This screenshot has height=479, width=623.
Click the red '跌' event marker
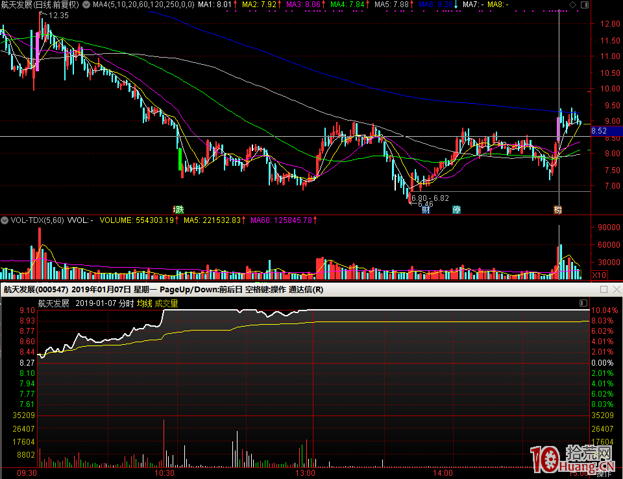[178, 209]
